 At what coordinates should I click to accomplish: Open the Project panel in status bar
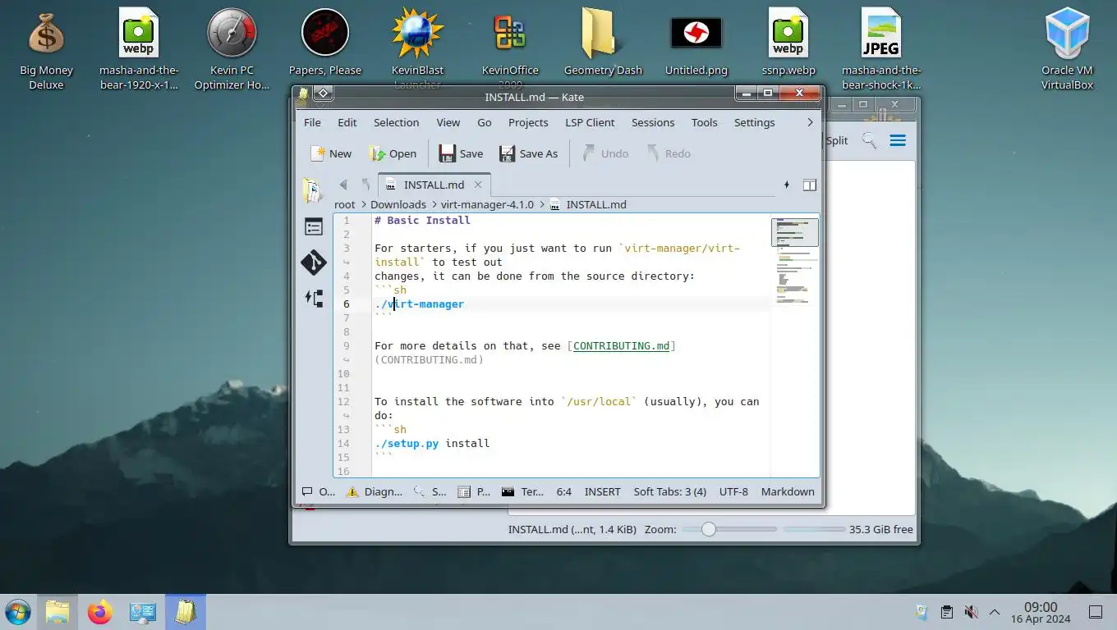click(474, 491)
